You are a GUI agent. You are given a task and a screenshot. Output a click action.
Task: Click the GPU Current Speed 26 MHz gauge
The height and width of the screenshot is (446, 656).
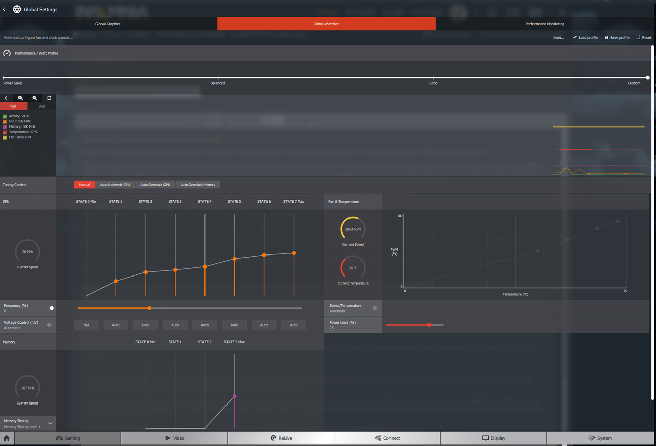28,252
